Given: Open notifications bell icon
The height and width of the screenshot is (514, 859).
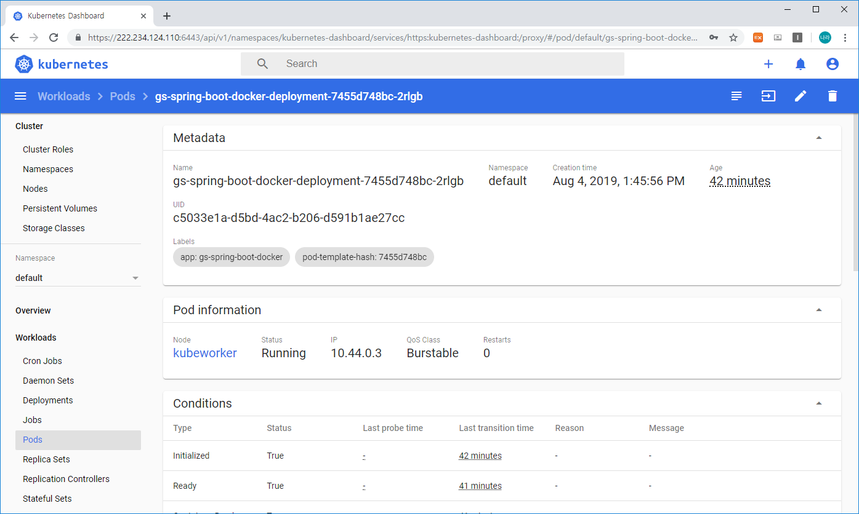Looking at the screenshot, I should coord(801,64).
